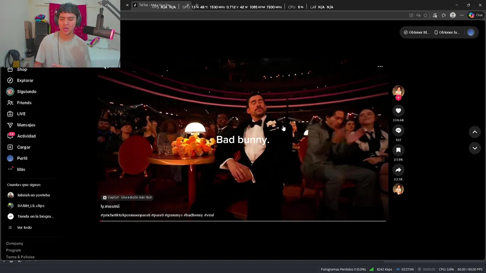
Task: Seek on the video progress bar
Action: coord(243,221)
